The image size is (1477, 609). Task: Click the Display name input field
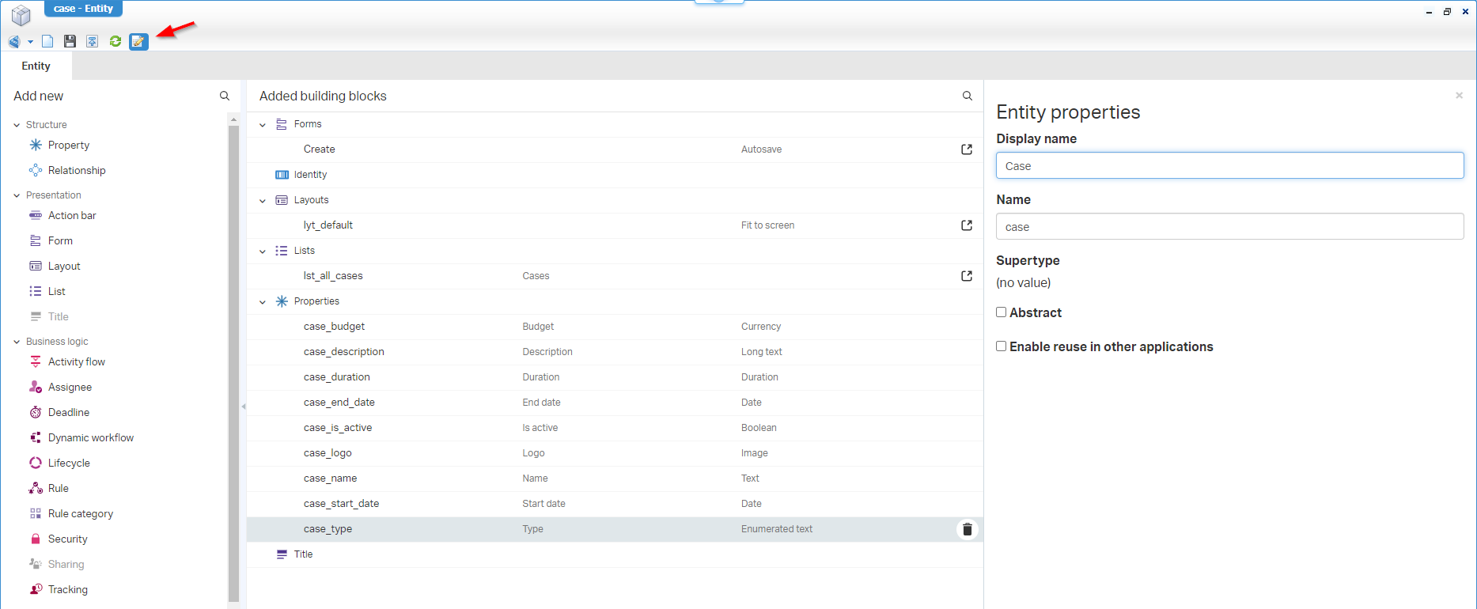tap(1229, 166)
